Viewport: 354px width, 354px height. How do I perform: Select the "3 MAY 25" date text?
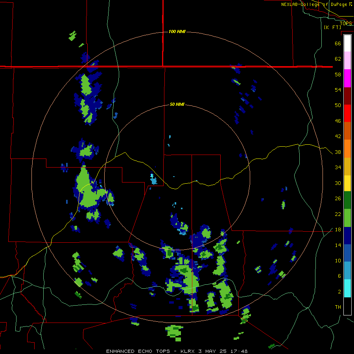213,351
